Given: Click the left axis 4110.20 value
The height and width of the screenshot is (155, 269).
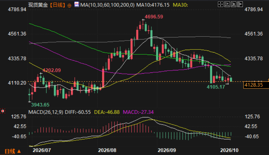Looking at the screenshot, I should pyautogui.click(x=17, y=83).
